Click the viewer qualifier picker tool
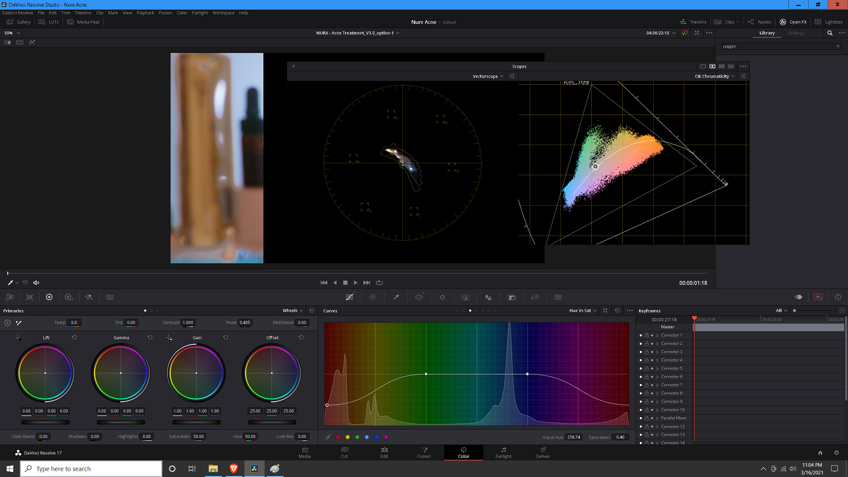 [10, 282]
